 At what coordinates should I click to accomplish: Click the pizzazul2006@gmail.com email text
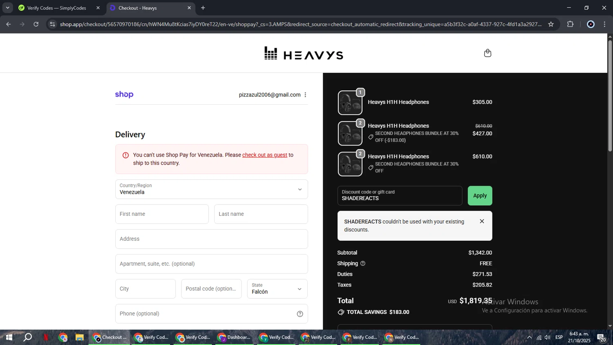click(270, 95)
